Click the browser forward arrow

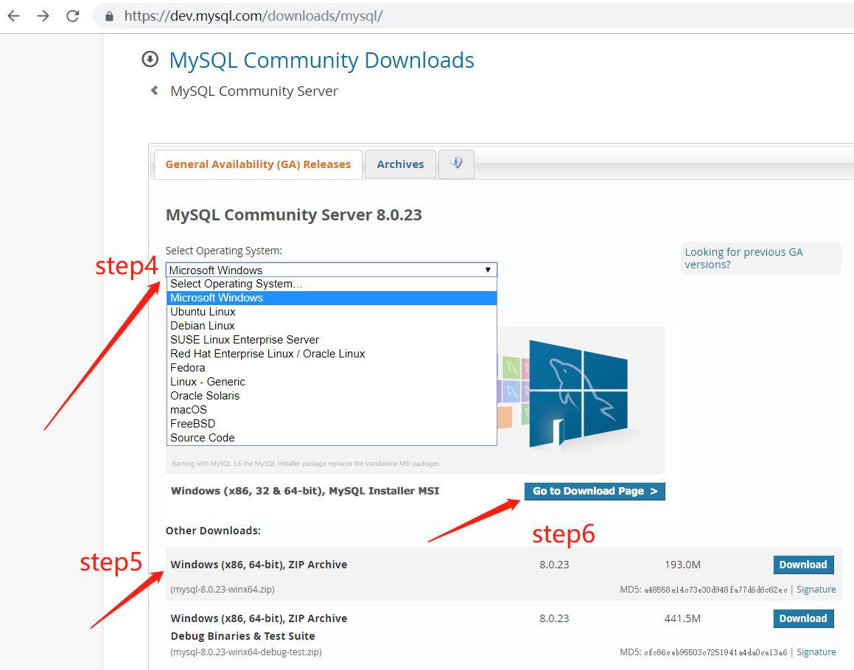tap(43, 16)
